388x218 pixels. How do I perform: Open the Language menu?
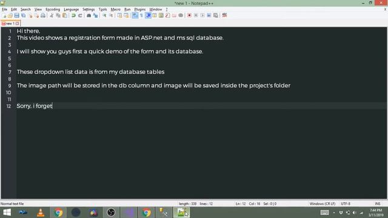point(72,10)
